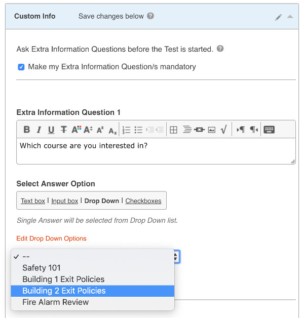Insert a numbered list
Image resolution: width=304 pixels, height=318 pixels.
[x=127, y=130]
